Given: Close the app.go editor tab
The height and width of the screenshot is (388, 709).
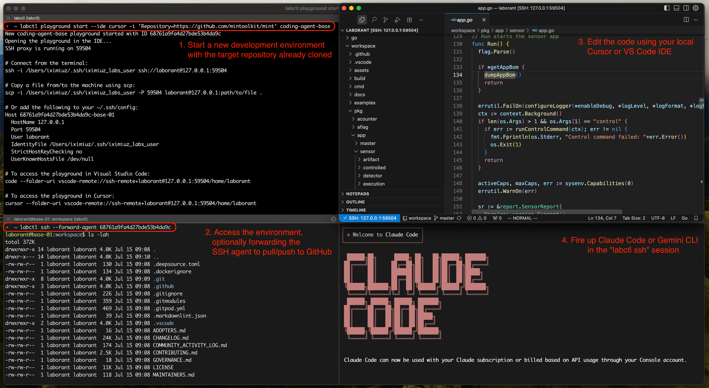Looking at the screenshot, I should 484,20.
